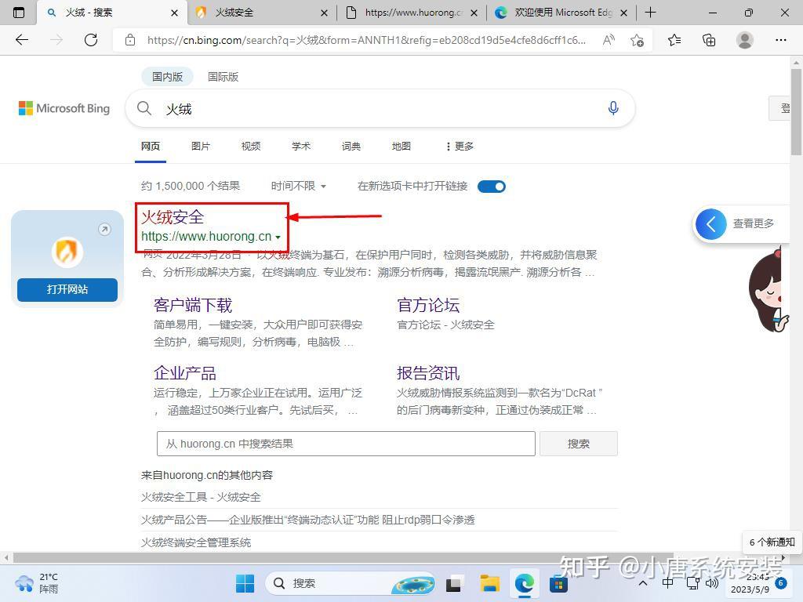Open the 客户端下载 sublink
Viewport: 803px width, 602px height.
click(x=193, y=305)
